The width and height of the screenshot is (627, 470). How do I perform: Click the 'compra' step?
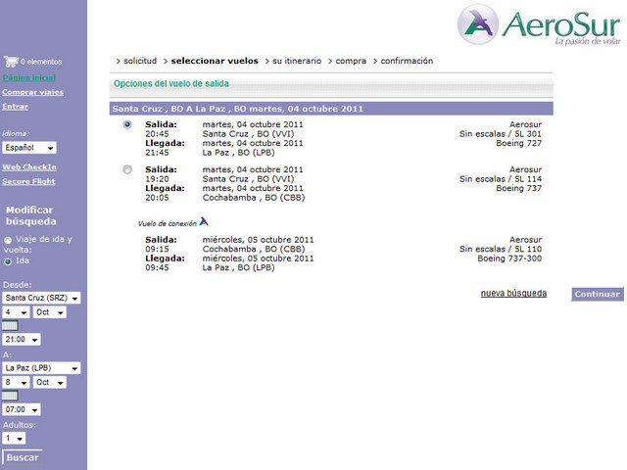tap(351, 61)
